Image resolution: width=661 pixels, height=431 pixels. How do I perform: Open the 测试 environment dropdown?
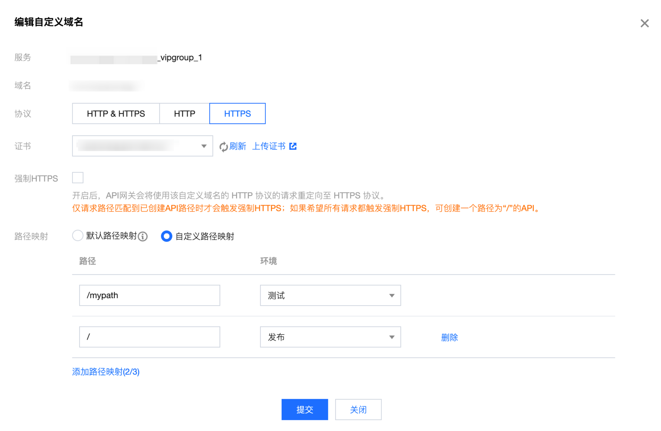(x=330, y=295)
